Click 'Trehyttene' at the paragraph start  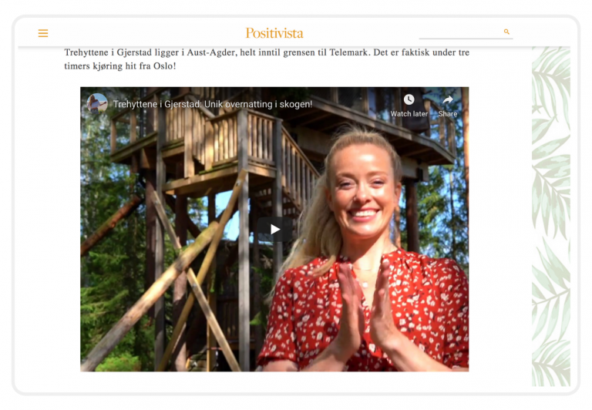coord(86,52)
